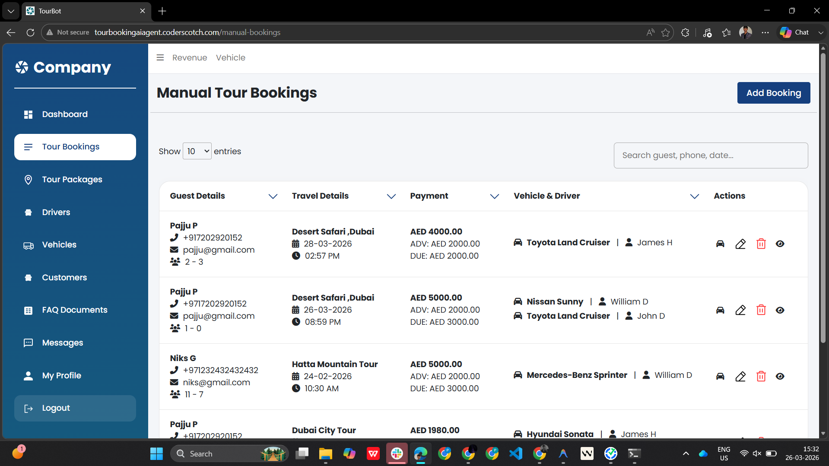
Task: Open the Revenue link in top bar
Action: (x=190, y=57)
